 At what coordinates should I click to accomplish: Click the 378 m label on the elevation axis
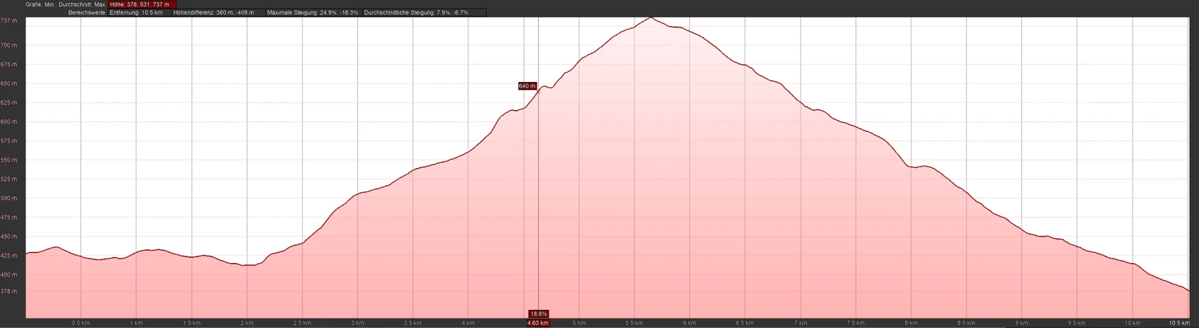tap(9, 291)
